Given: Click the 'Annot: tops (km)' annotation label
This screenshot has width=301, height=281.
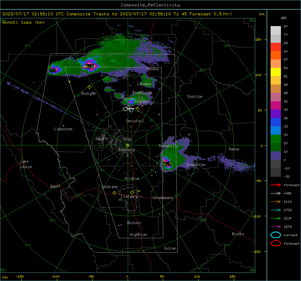Looking at the screenshot, I should click(x=23, y=22).
